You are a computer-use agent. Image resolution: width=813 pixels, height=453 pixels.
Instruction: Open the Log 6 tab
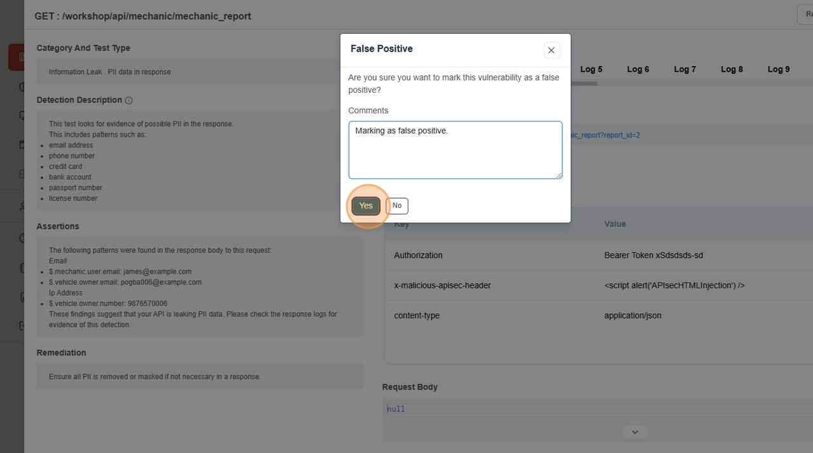[638, 69]
